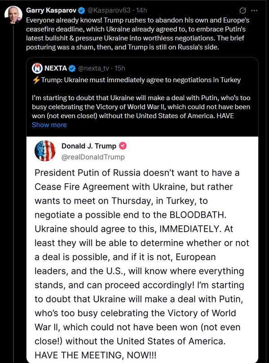Click Kasparov's tweet text about the ceasefire deadline
The width and height of the screenshot is (269, 363).
(137, 34)
